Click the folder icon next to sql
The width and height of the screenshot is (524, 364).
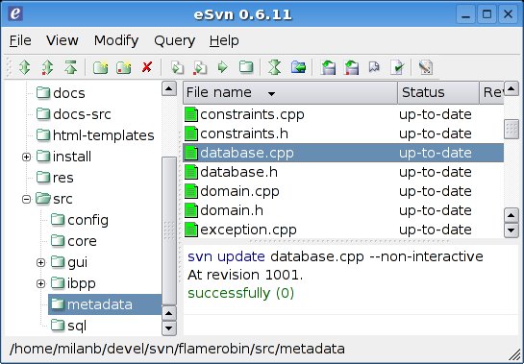click(x=58, y=325)
